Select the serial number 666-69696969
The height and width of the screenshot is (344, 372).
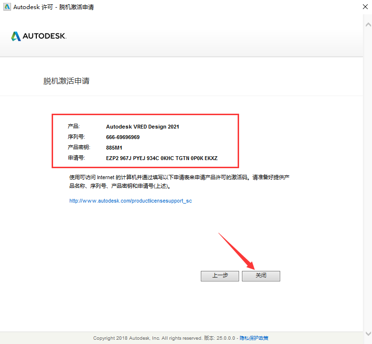pos(123,137)
